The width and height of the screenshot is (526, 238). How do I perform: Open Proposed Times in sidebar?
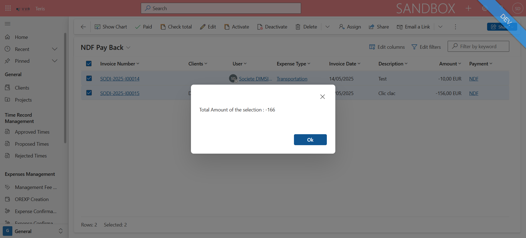(32, 144)
